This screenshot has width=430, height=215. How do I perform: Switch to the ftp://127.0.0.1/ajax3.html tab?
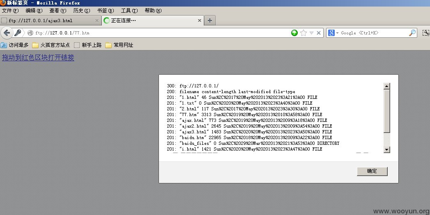point(51,21)
